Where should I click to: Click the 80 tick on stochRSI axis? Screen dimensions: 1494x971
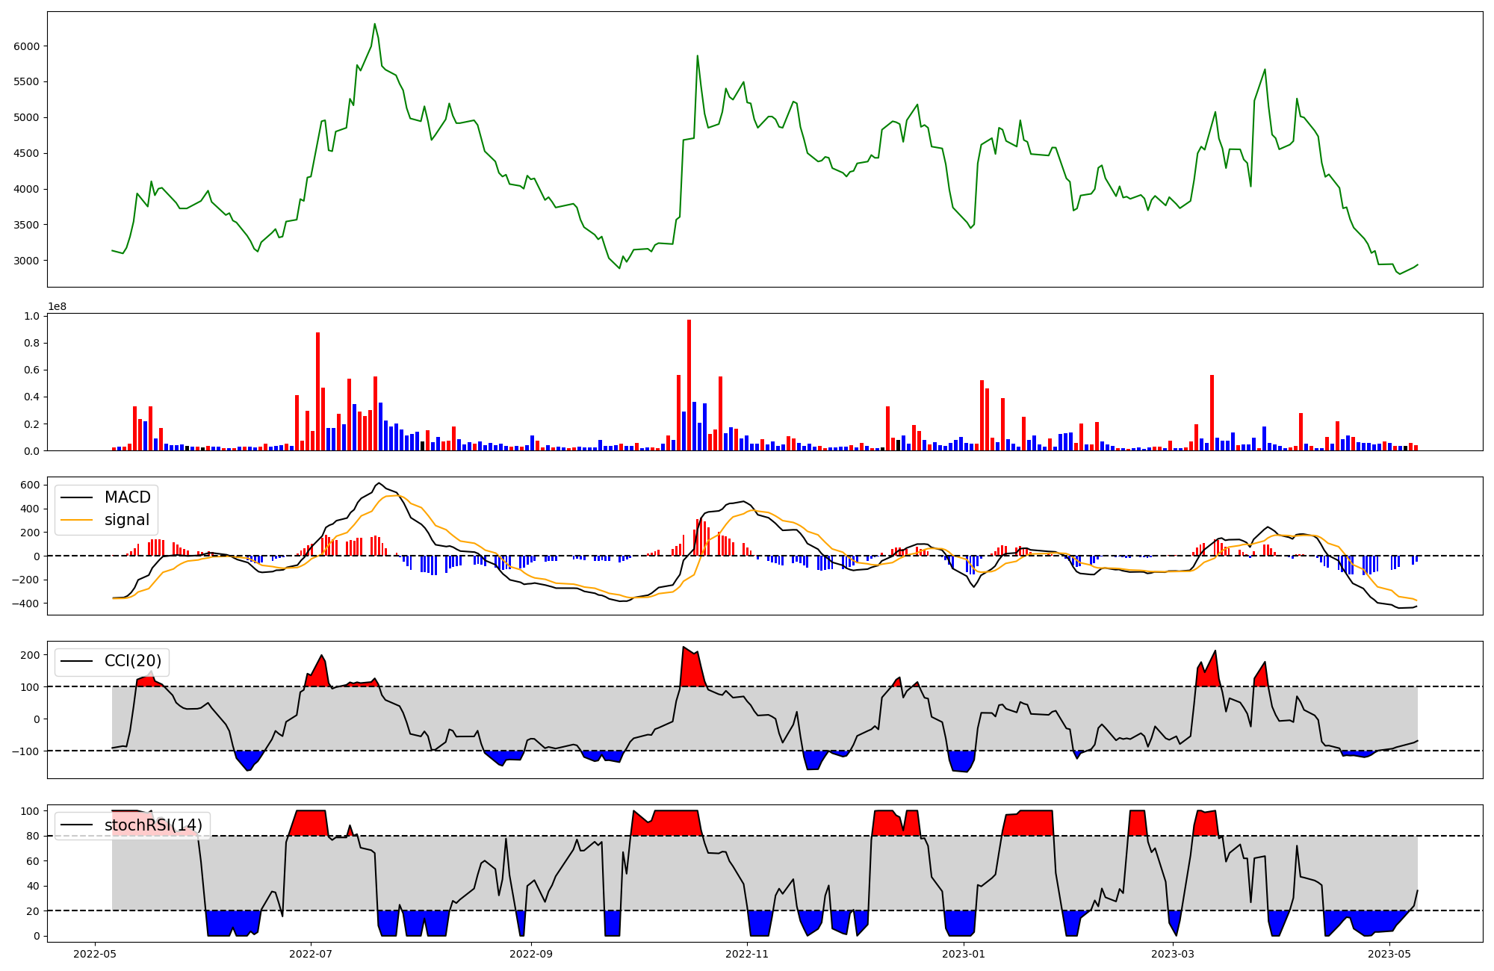pos(33,836)
